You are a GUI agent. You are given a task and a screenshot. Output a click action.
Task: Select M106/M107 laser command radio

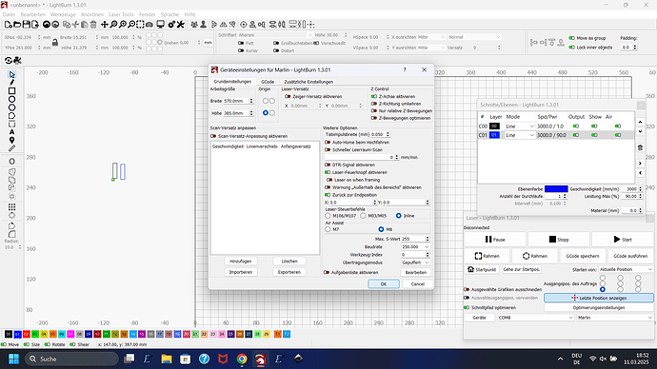(x=328, y=216)
